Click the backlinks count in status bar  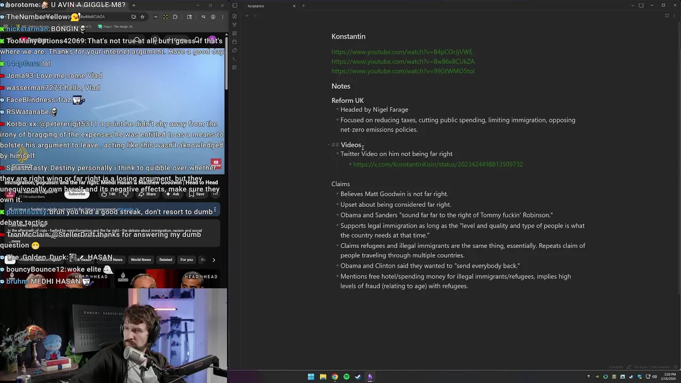(x=616, y=367)
